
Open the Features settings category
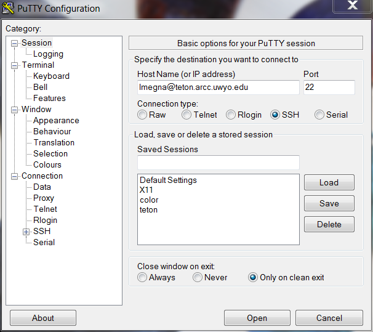49,99
